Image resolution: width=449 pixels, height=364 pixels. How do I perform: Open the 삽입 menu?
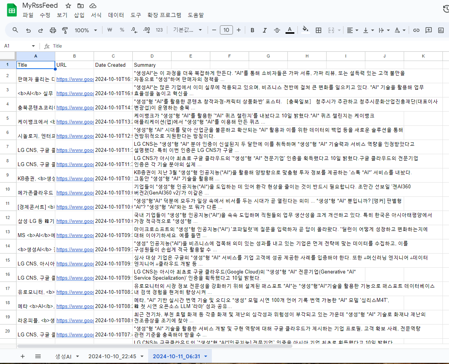pyautogui.click(x=79, y=15)
